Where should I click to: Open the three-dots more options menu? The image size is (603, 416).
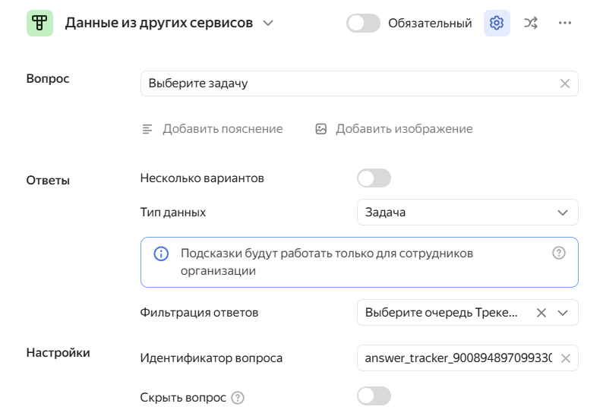pyautogui.click(x=564, y=24)
